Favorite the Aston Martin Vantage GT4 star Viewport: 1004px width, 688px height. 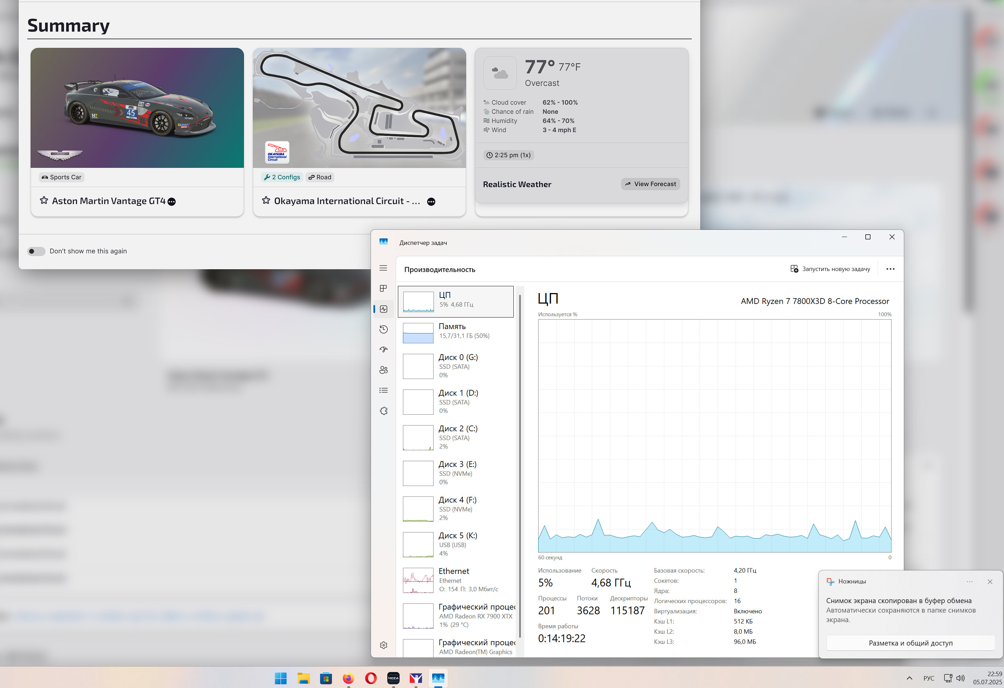pos(44,200)
